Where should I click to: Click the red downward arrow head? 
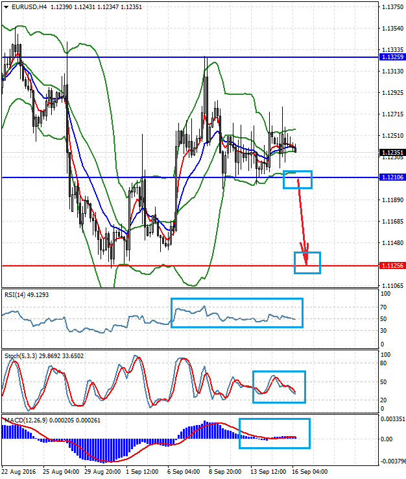tap(305, 259)
